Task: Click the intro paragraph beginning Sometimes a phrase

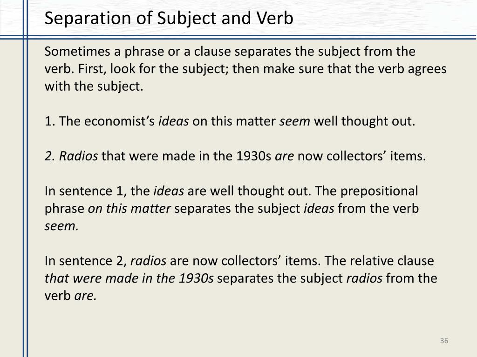Action: point(245,69)
